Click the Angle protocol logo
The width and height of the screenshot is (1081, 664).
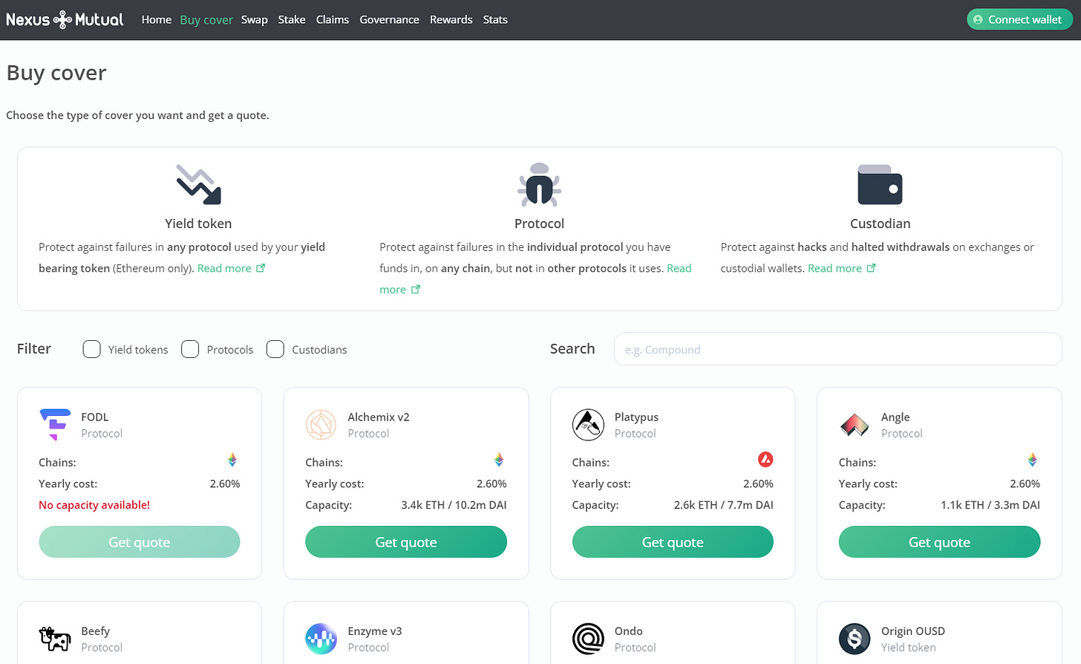pos(855,425)
